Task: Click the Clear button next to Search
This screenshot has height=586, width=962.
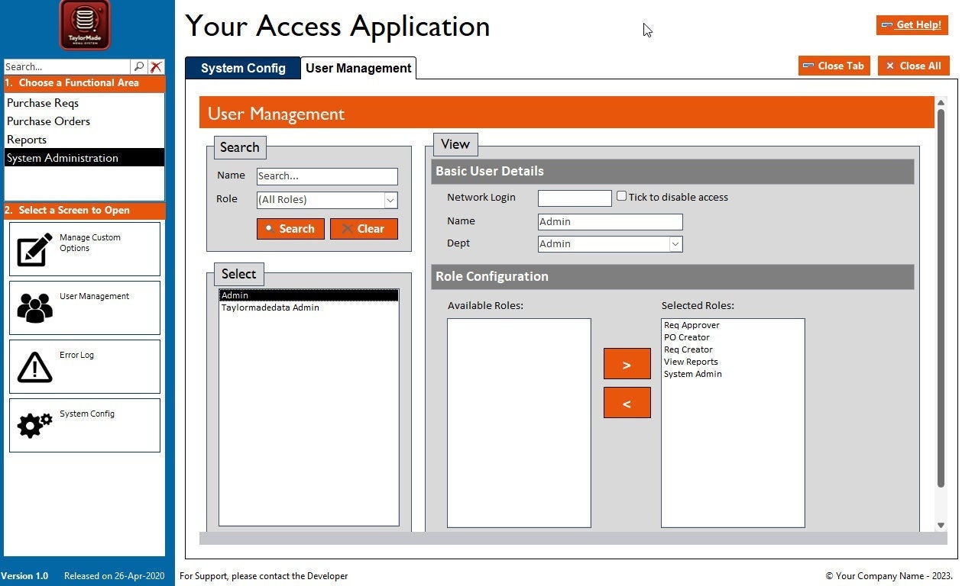Action: click(364, 228)
